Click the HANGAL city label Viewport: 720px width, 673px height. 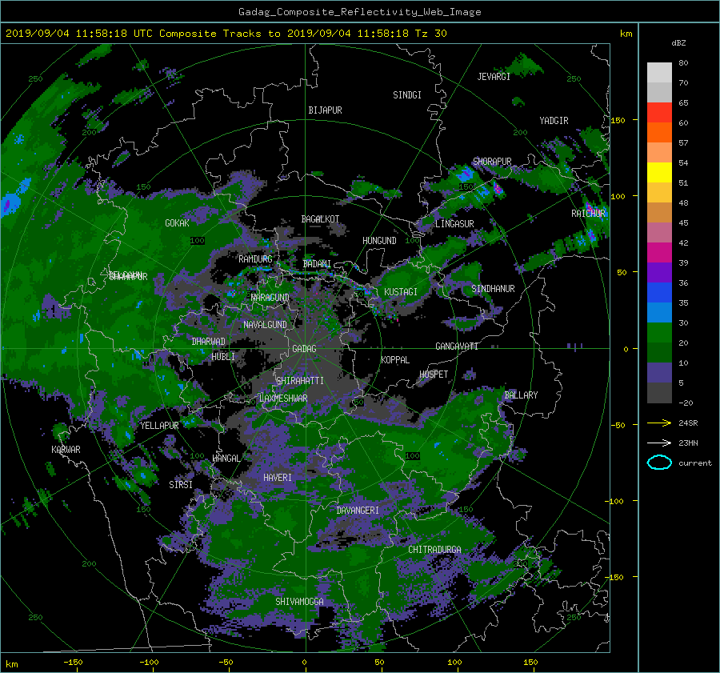pos(226,459)
